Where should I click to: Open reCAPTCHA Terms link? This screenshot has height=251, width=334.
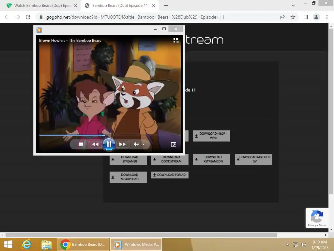point(323,225)
